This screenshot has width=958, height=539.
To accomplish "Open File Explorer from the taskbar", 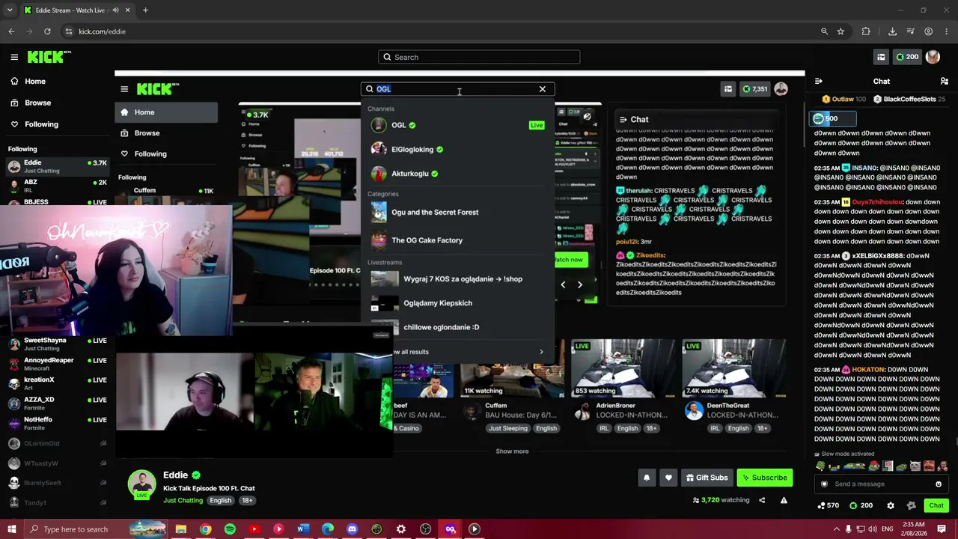I will click(x=181, y=529).
